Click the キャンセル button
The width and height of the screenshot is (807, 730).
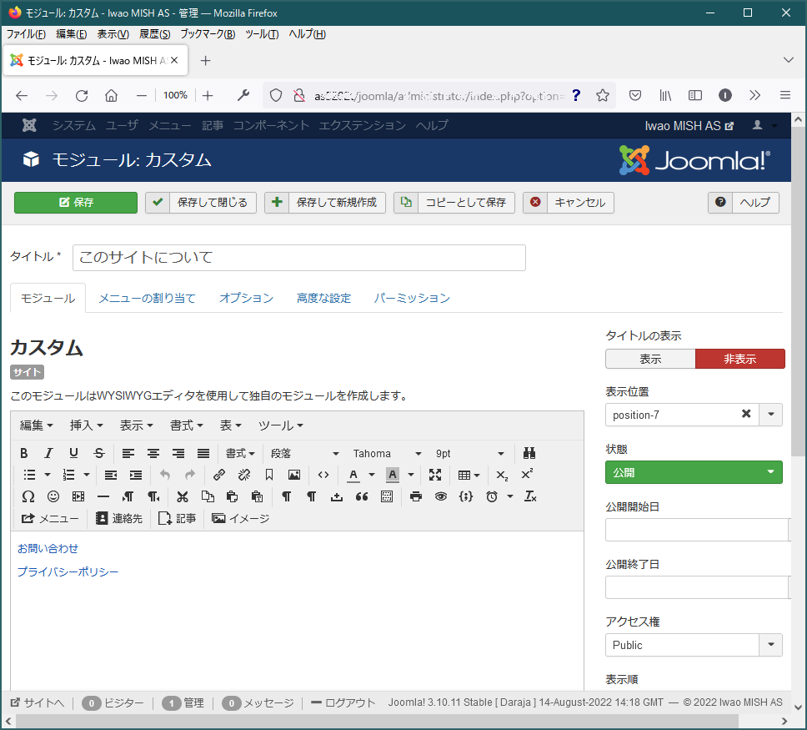569,203
